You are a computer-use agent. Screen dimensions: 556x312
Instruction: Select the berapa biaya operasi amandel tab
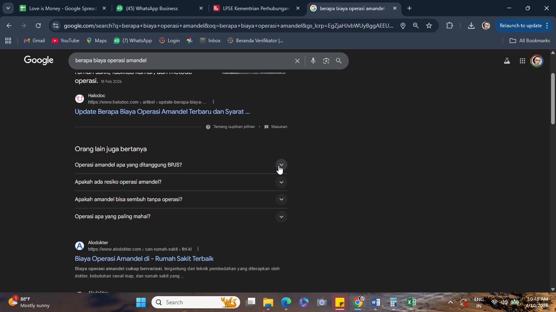coord(353,8)
